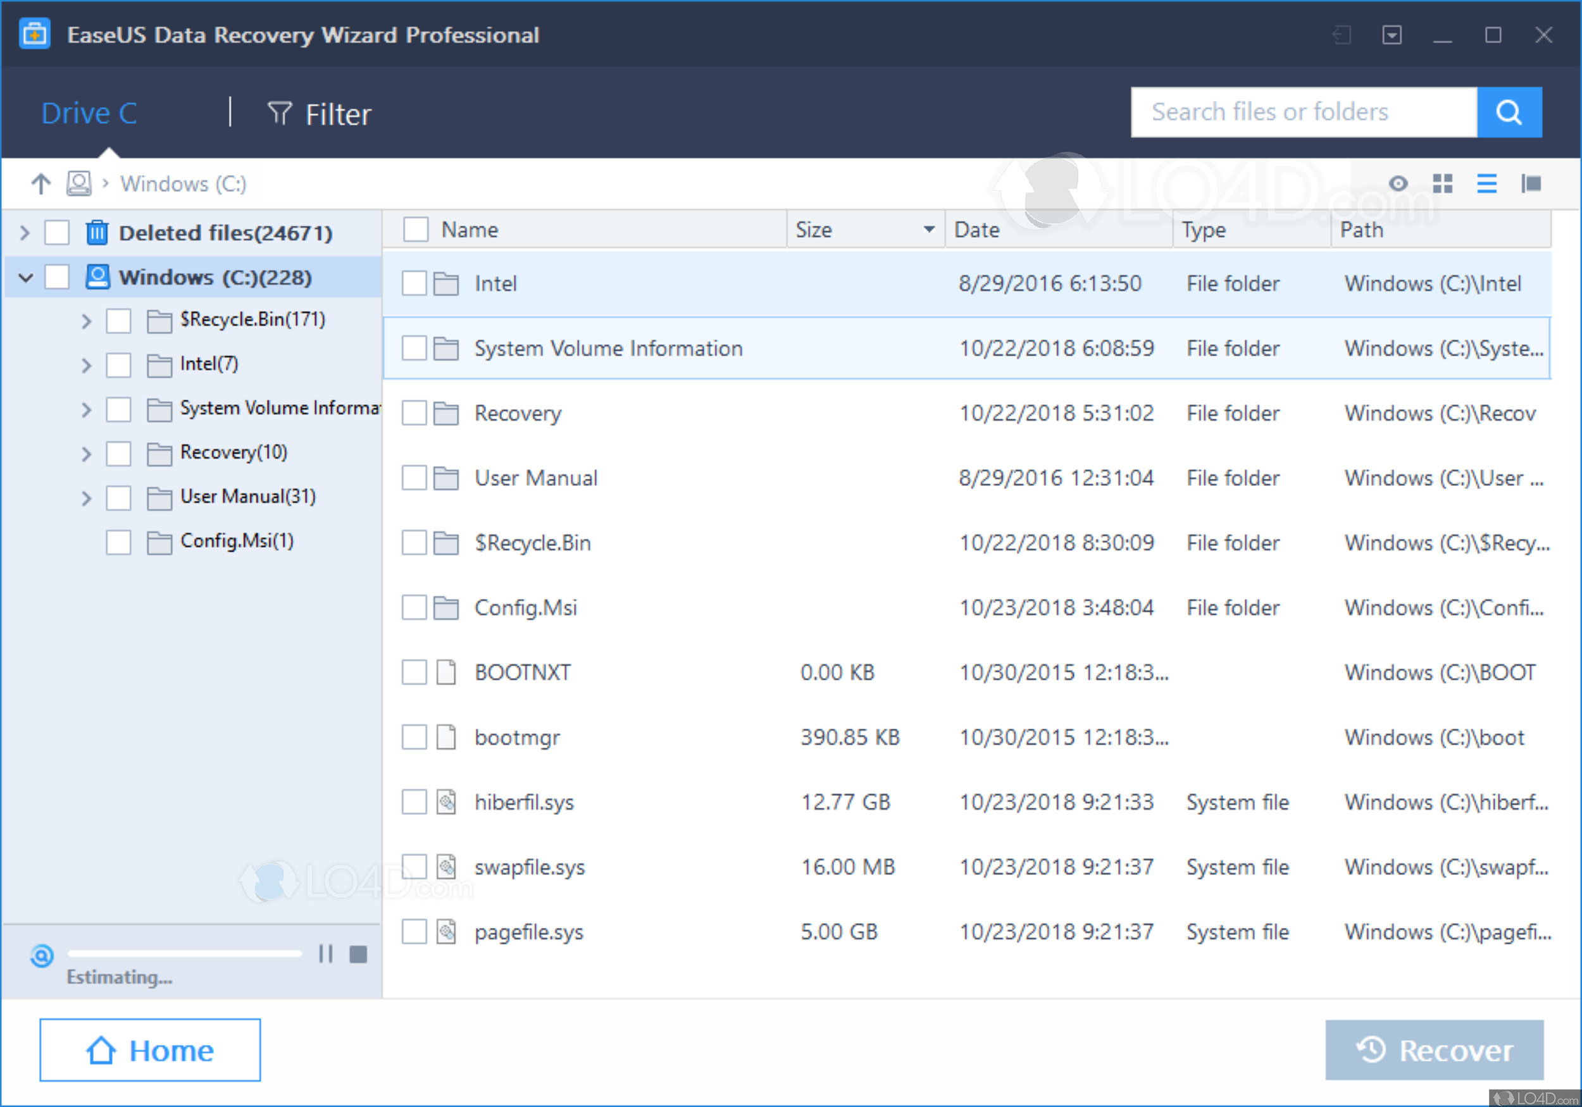Expand the Deleted files tree node
The height and width of the screenshot is (1107, 1582).
25,233
